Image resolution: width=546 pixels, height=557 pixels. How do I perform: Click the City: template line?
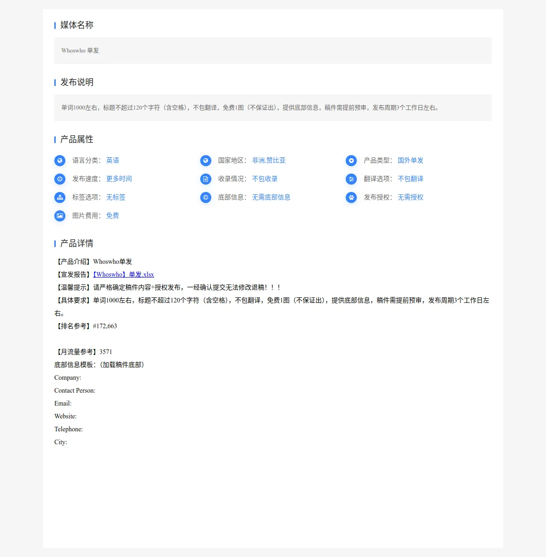click(x=61, y=442)
